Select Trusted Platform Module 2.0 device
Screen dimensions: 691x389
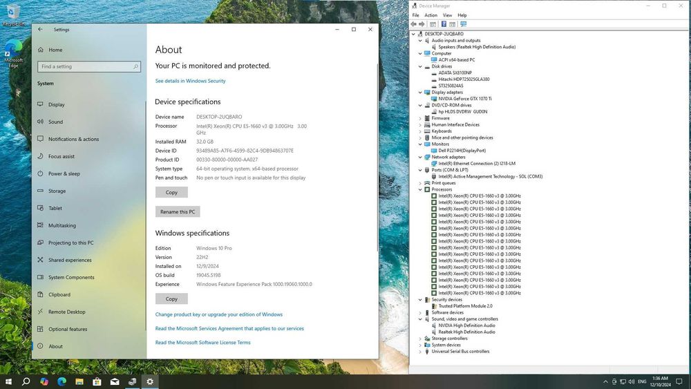(465, 305)
